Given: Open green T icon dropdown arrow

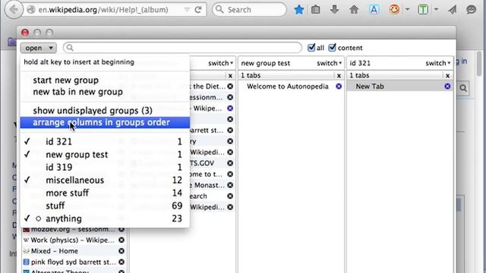Looking at the screenshot, I should (x=436, y=10).
